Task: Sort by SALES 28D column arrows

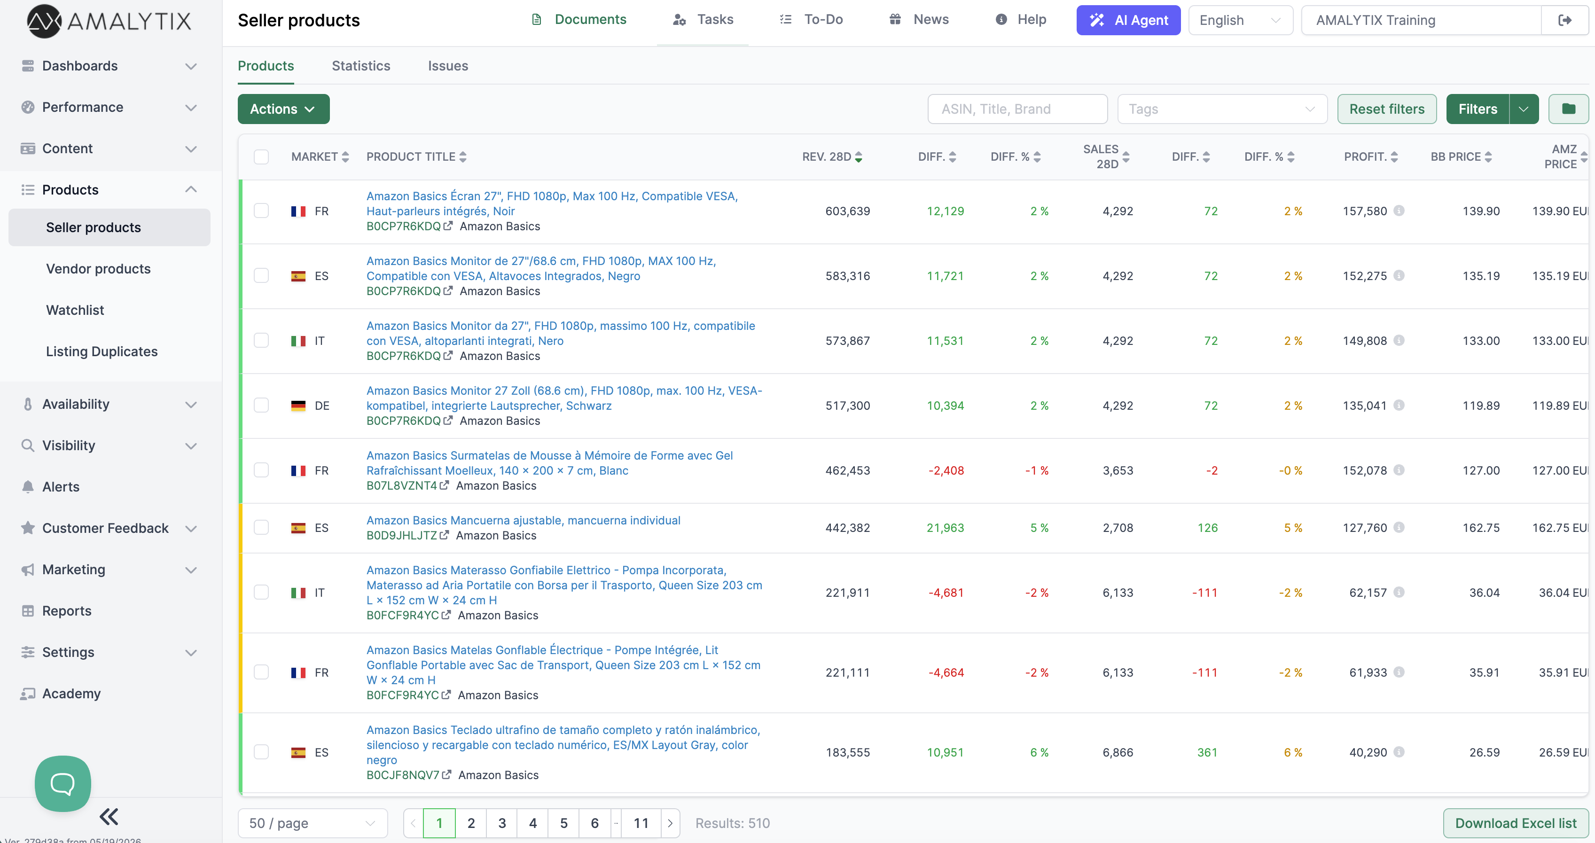Action: click(1126, 157)
